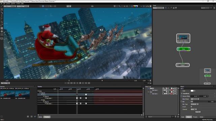Select the reshape tool near top of left toolbar
Screen dimensions: 216x121
point(2,9)
